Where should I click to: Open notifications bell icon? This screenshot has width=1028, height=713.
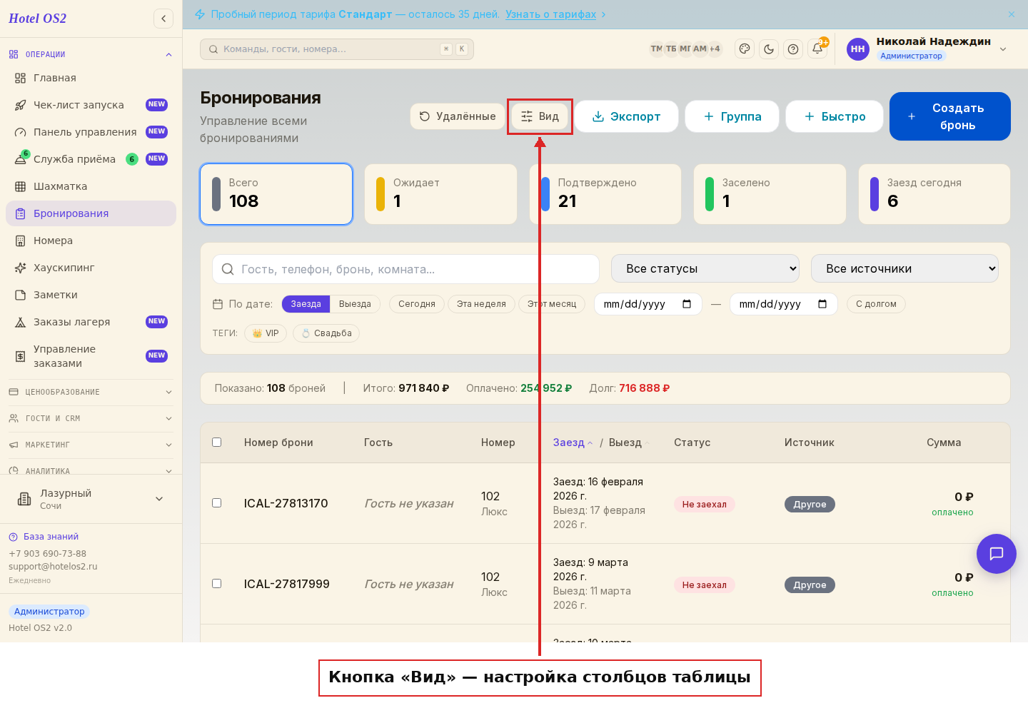point(817,49)
